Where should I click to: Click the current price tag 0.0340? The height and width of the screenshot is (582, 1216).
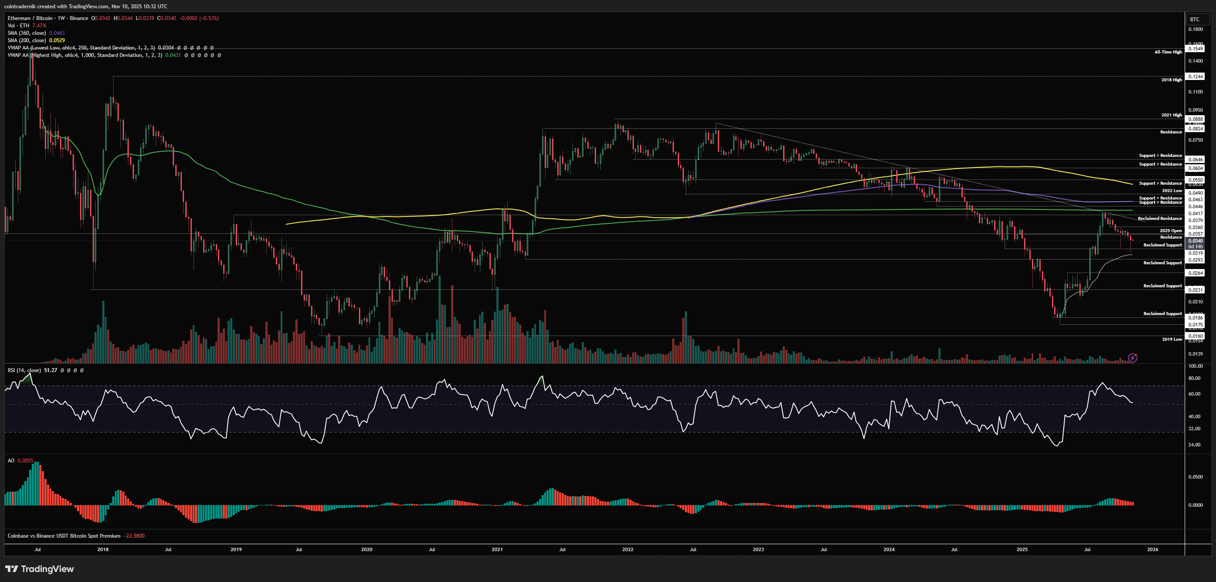pyautogui.click(x=1195, y=240)
